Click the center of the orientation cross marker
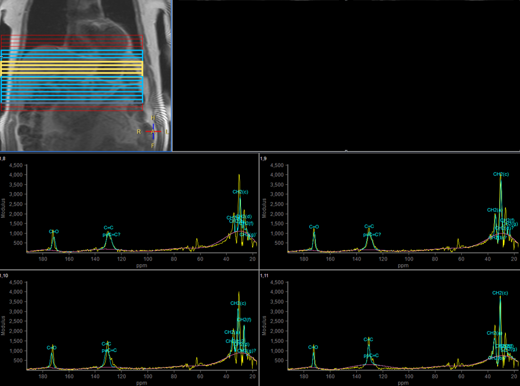The height and width of the screenshot is (386, 520). click(x=153, y=132)
